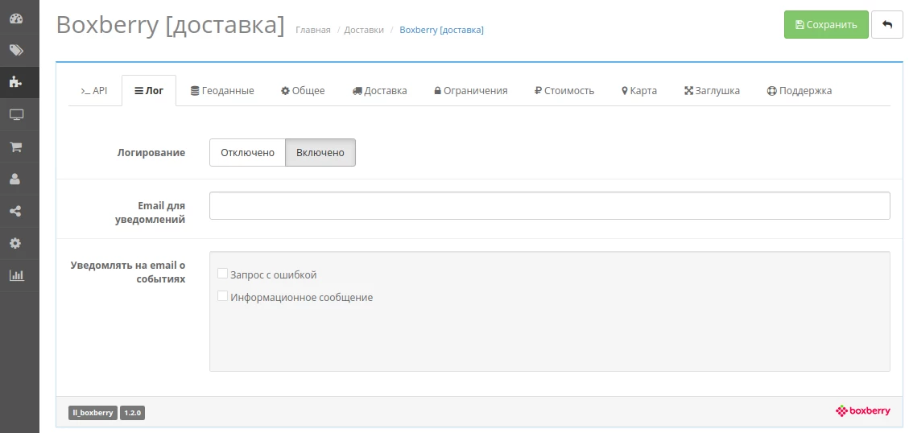Open the Reports chart sidebar icon
Image resolution: width=909 pixels, height=433 pixels.
click(x=16, y=275)
